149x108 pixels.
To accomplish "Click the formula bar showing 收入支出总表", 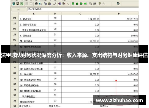I will coord(83,9).
